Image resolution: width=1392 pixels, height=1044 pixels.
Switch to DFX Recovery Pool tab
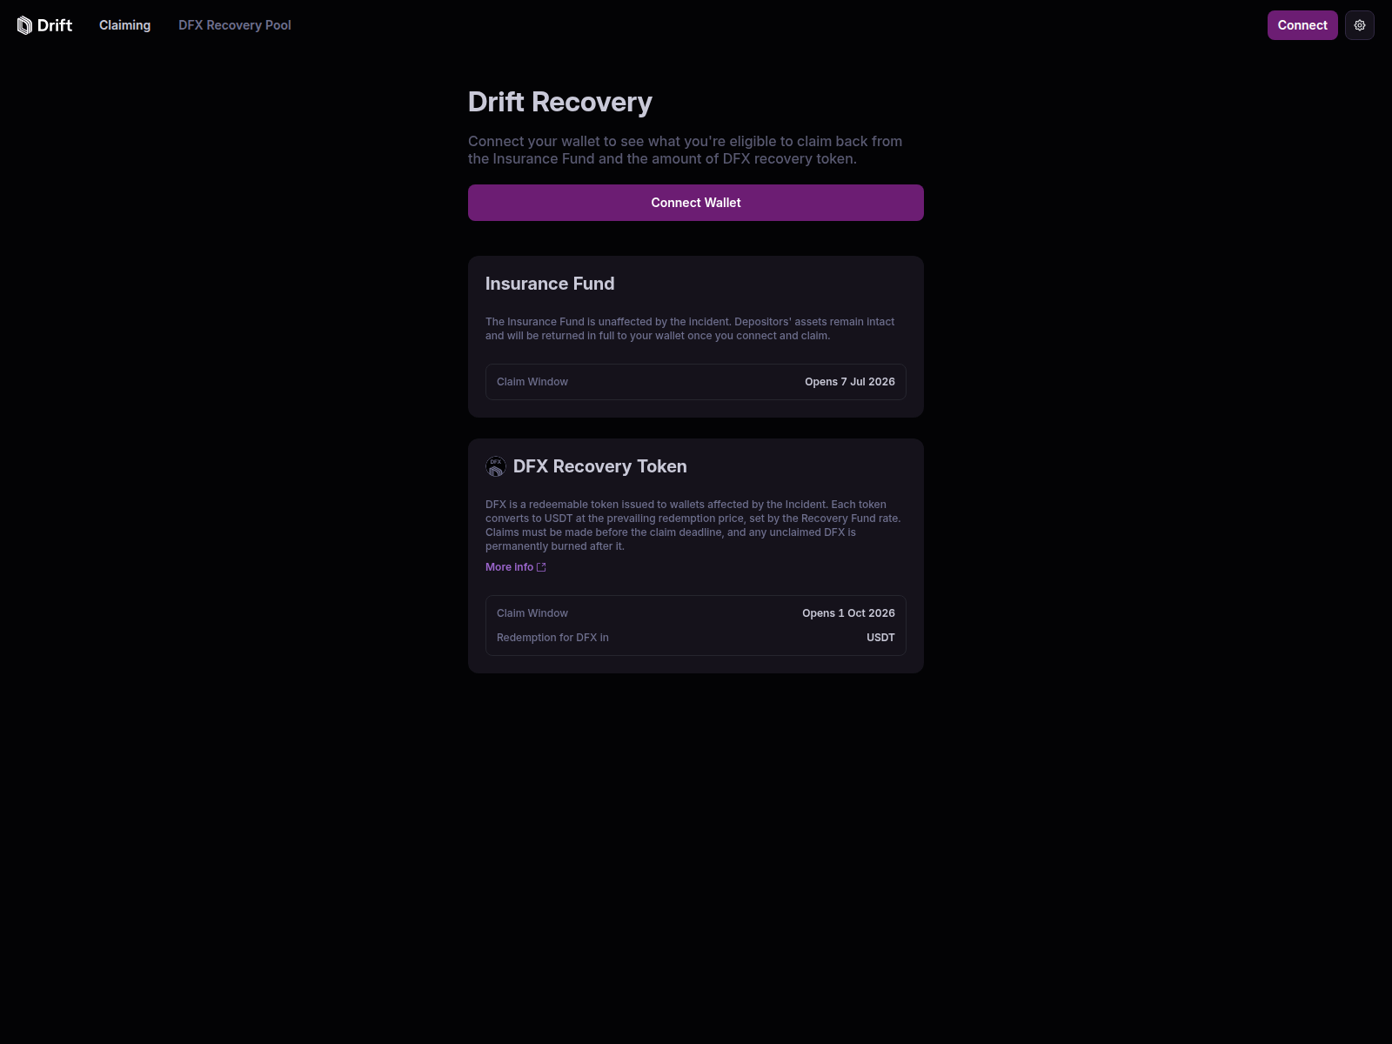click(235, 25)
